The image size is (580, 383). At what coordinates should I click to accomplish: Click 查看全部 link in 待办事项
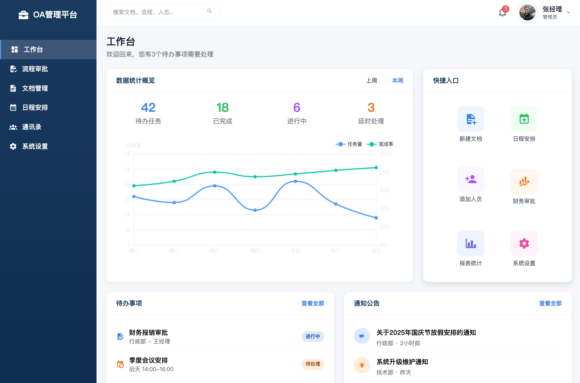tap(313, 303)
